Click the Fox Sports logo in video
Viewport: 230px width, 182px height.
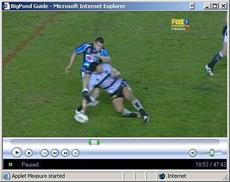coord(180,24)
